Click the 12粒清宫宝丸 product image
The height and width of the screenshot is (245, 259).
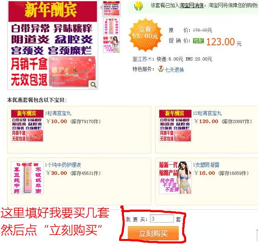pyautogui.click(x=175, y=126)
